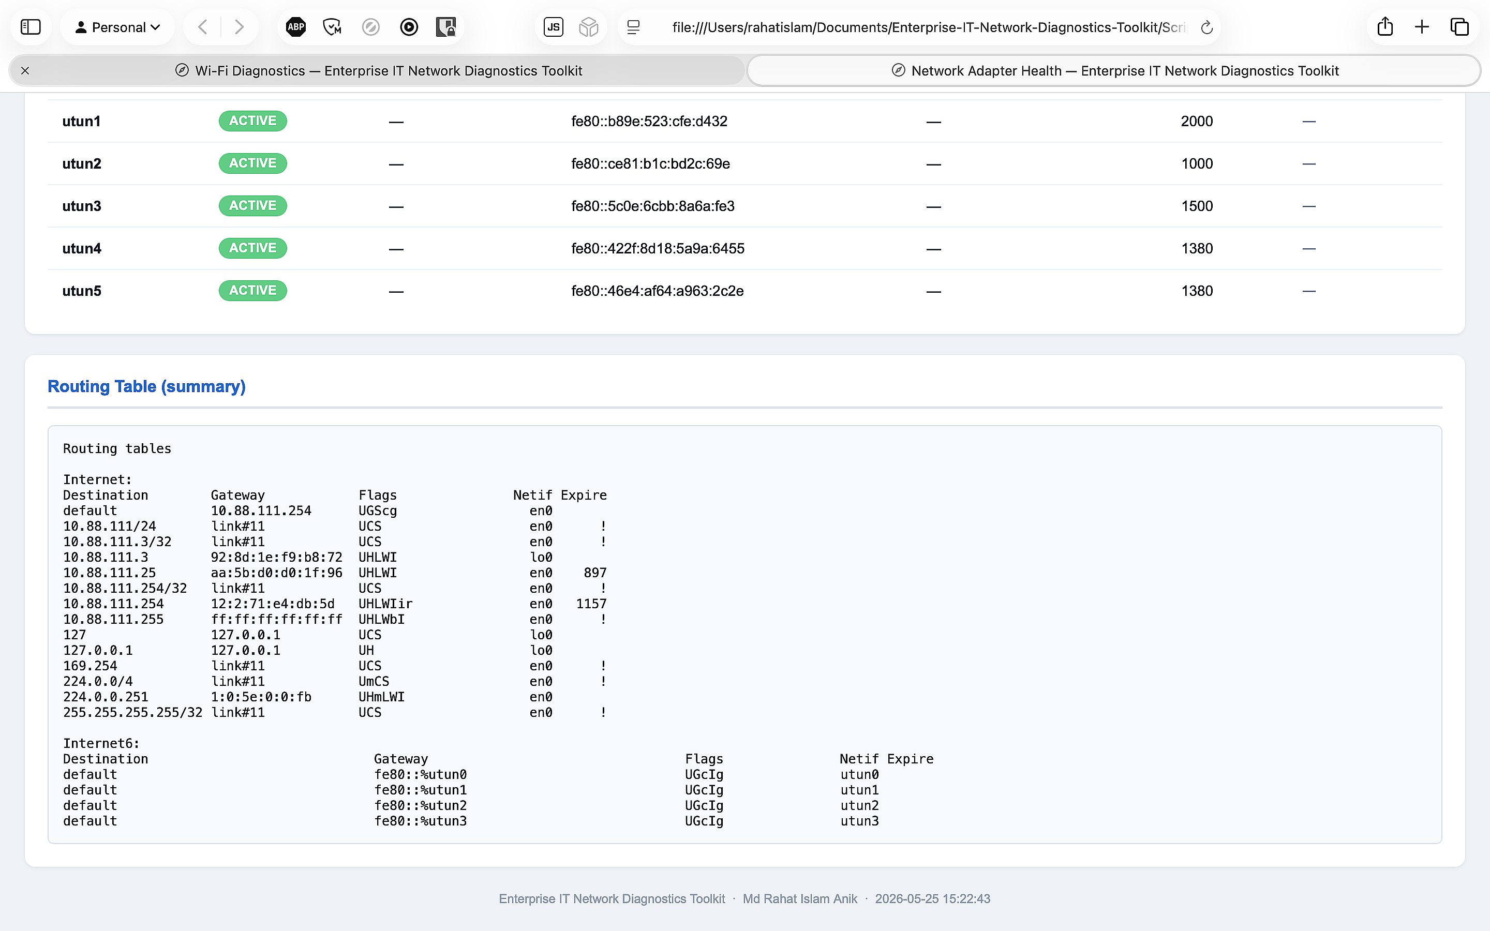Open a new tab

pos(1422,27)
